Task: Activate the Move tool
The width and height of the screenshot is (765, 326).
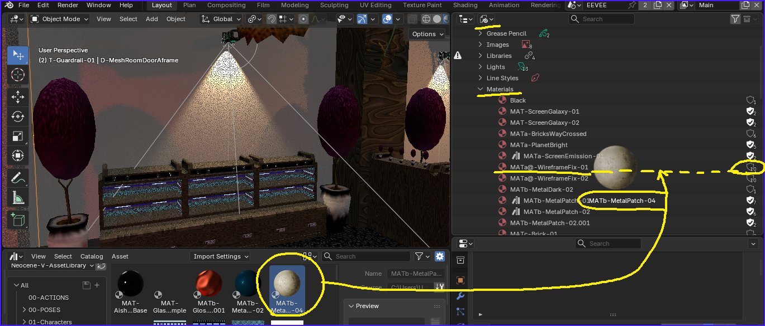Action: [x=18, y=98]
